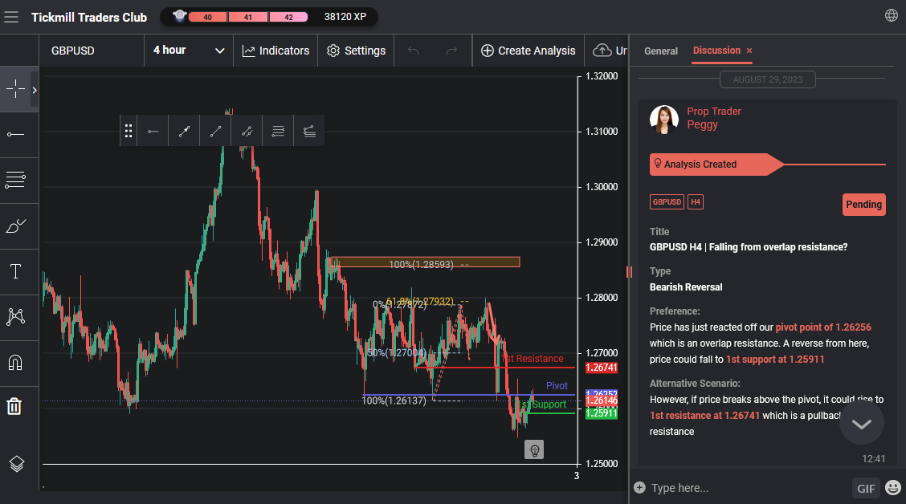This screenshot has width=906, height=504.
Task: Click the 1.26741 resistance price label
Action: pos(602,368)
